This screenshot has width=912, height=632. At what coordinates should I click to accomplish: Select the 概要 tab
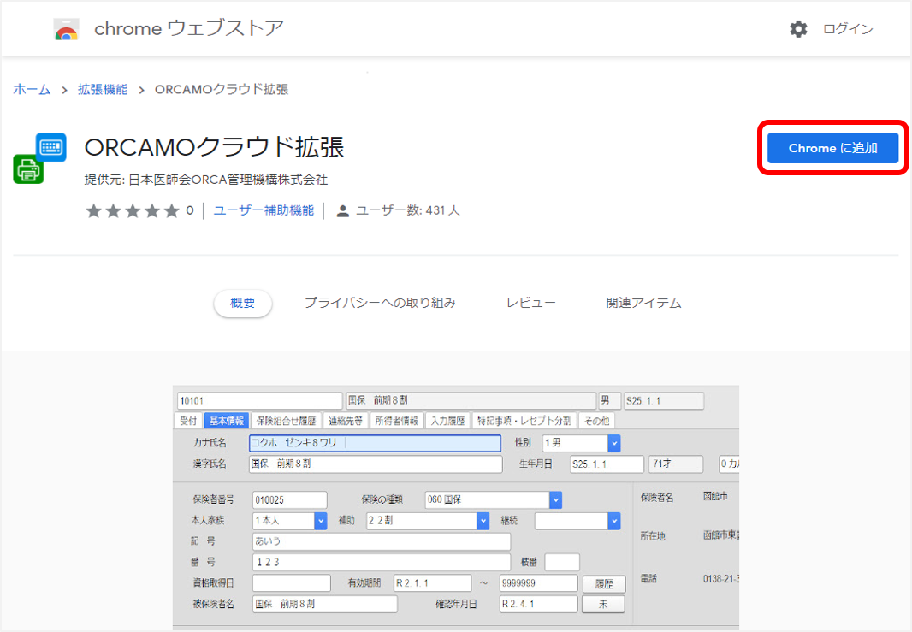click(x=242, y=303)
